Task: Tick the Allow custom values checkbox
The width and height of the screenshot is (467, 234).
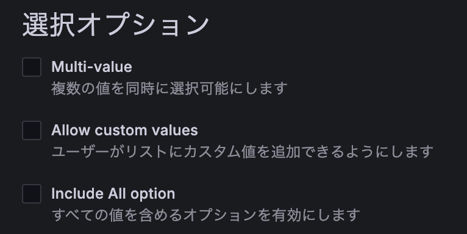Action: (x=32, y=130)
